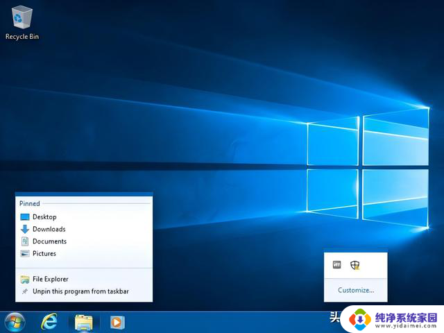The height and width of the screenshot is (333, 444).
Task: Open pinned Downloads folder in the jump list
Action: click(x=84, y=229)
